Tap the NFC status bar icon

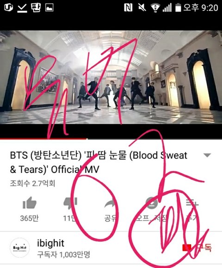pos(128,8)
